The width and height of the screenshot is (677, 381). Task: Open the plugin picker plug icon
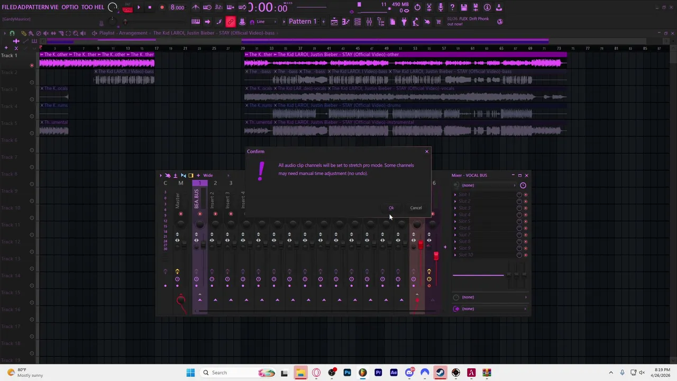click(x=404, y=22)
